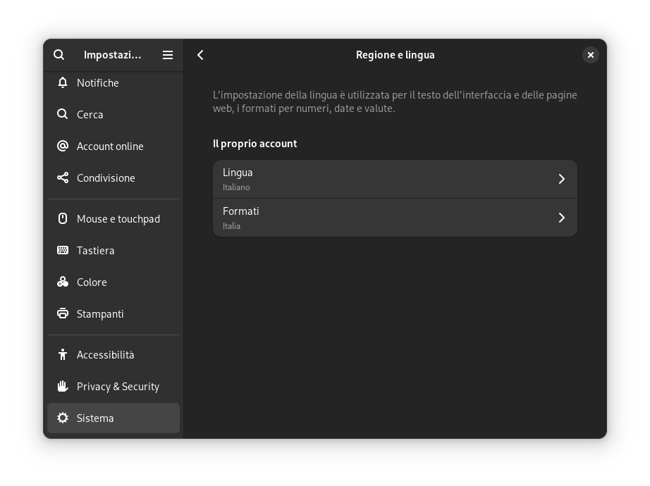
Task: Click the Condivisione share icon
Action: coord(63,177)
